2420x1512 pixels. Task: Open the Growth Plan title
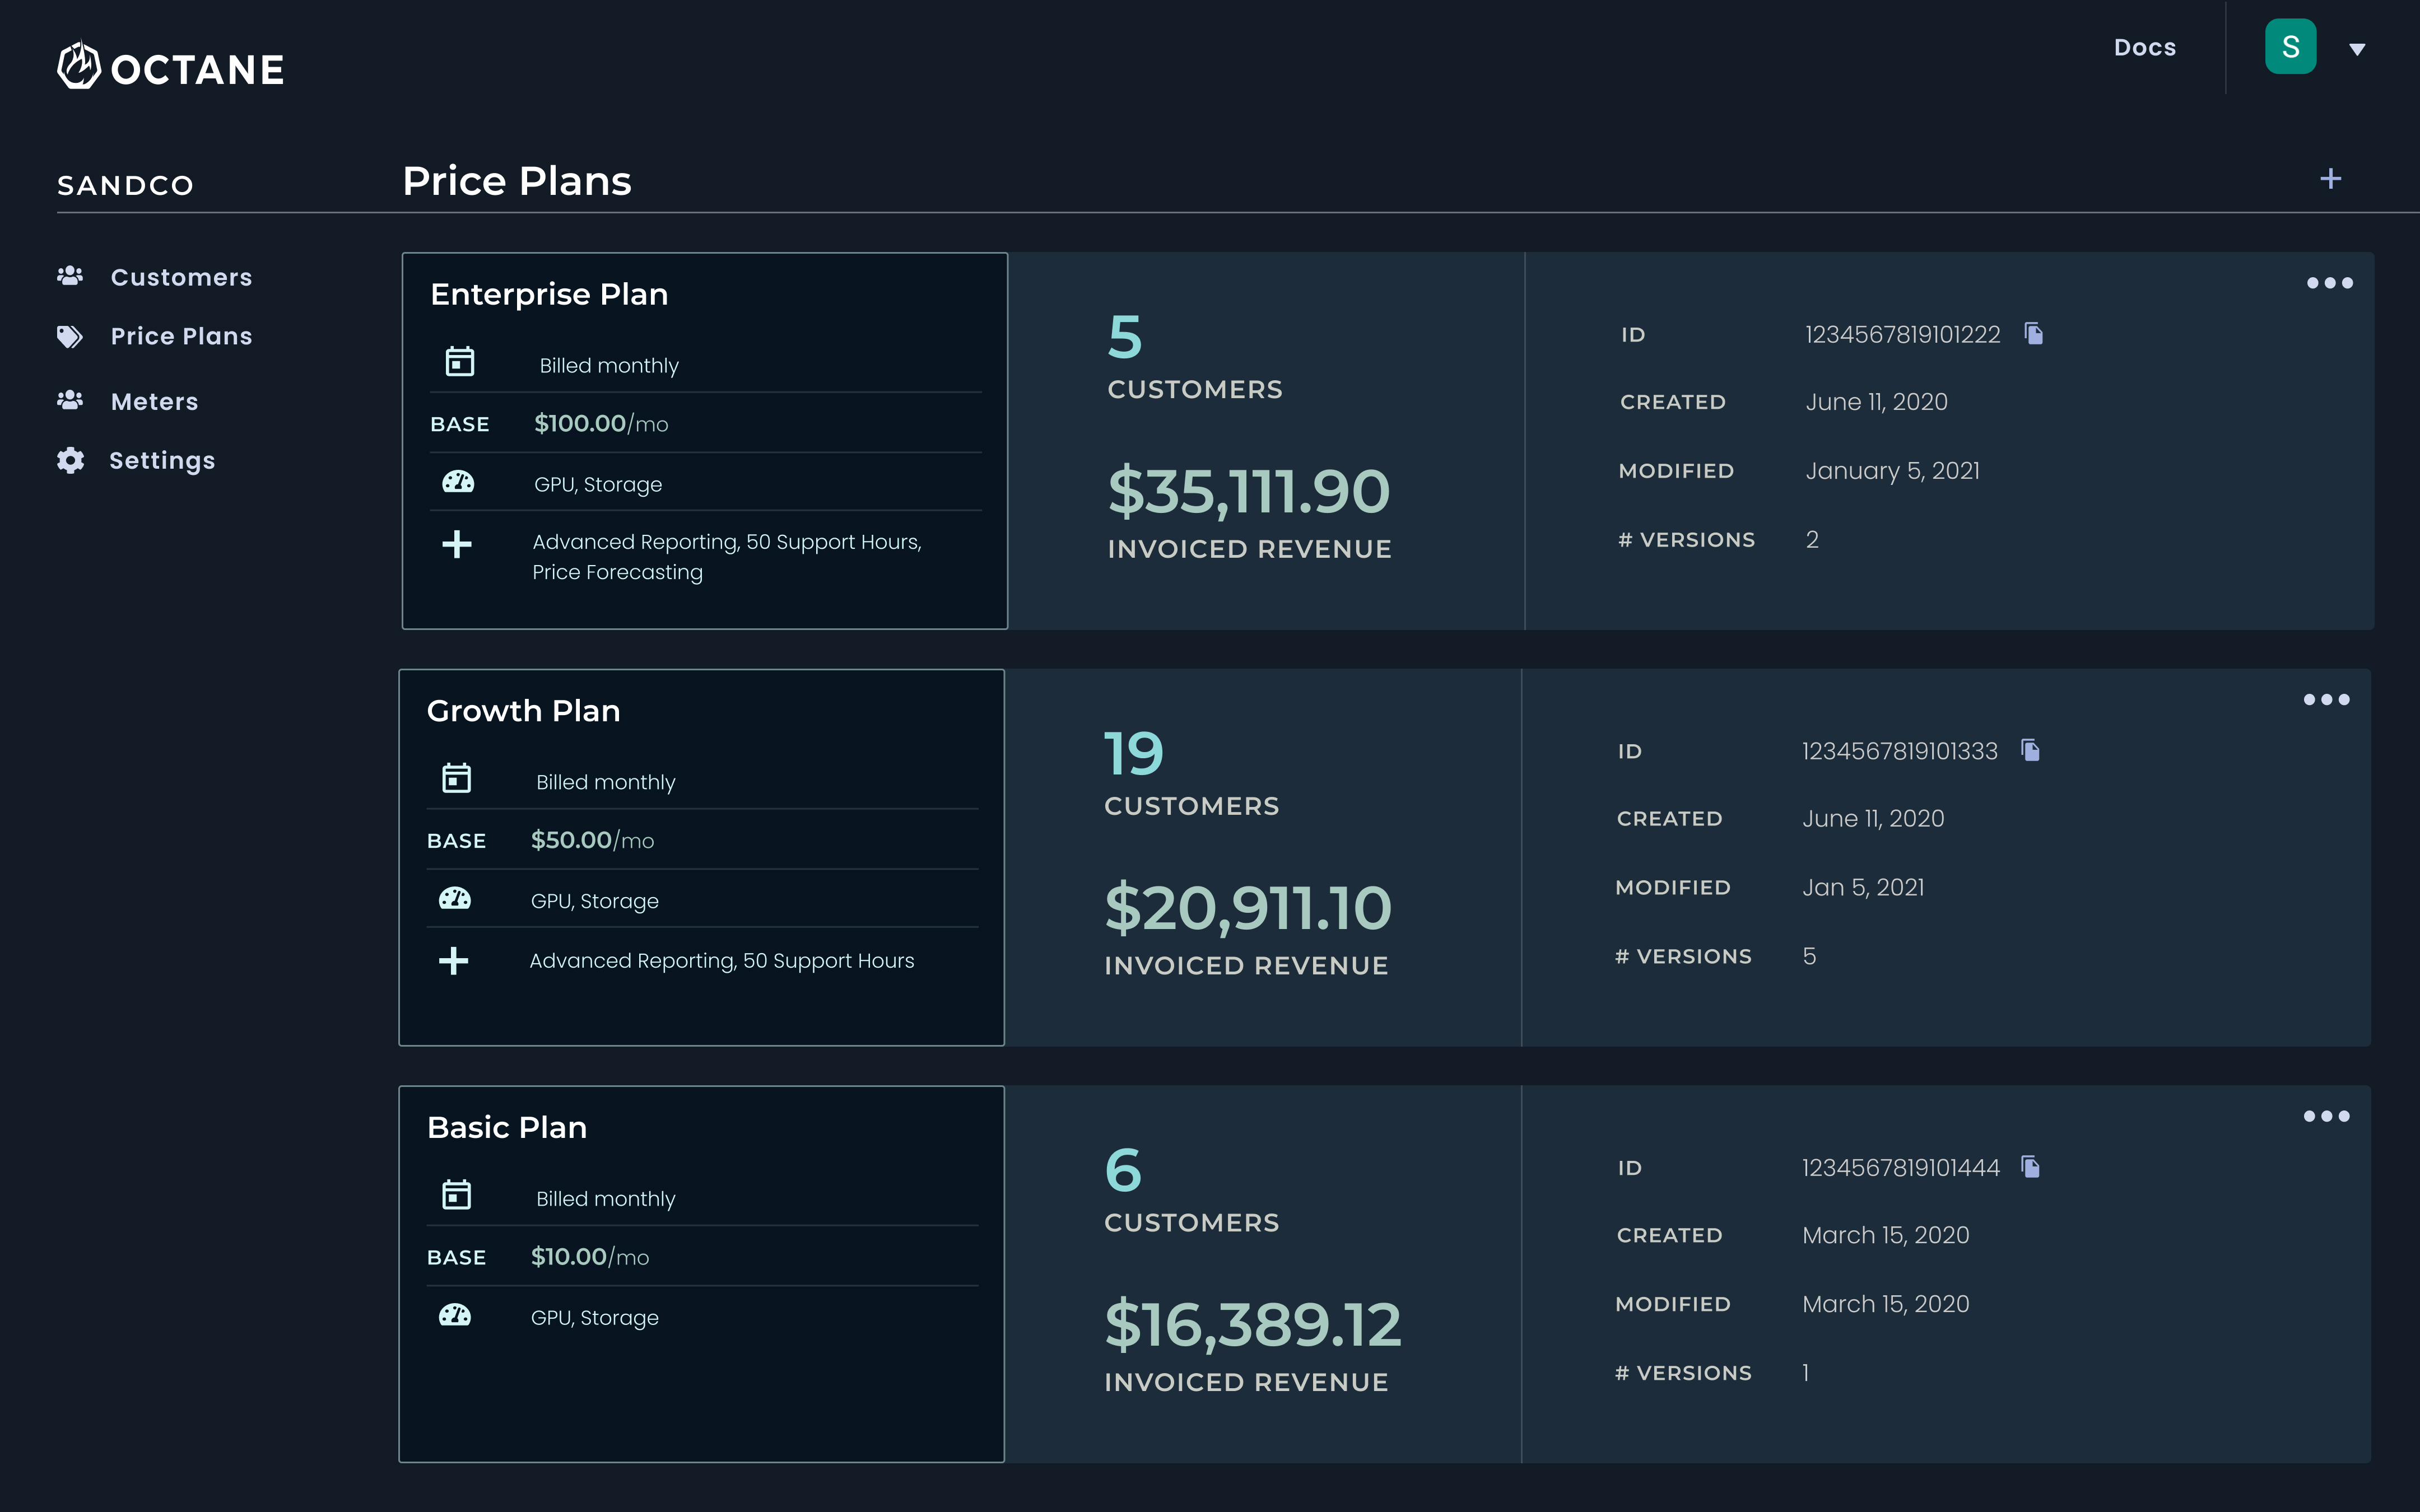[x=523, y=711]
